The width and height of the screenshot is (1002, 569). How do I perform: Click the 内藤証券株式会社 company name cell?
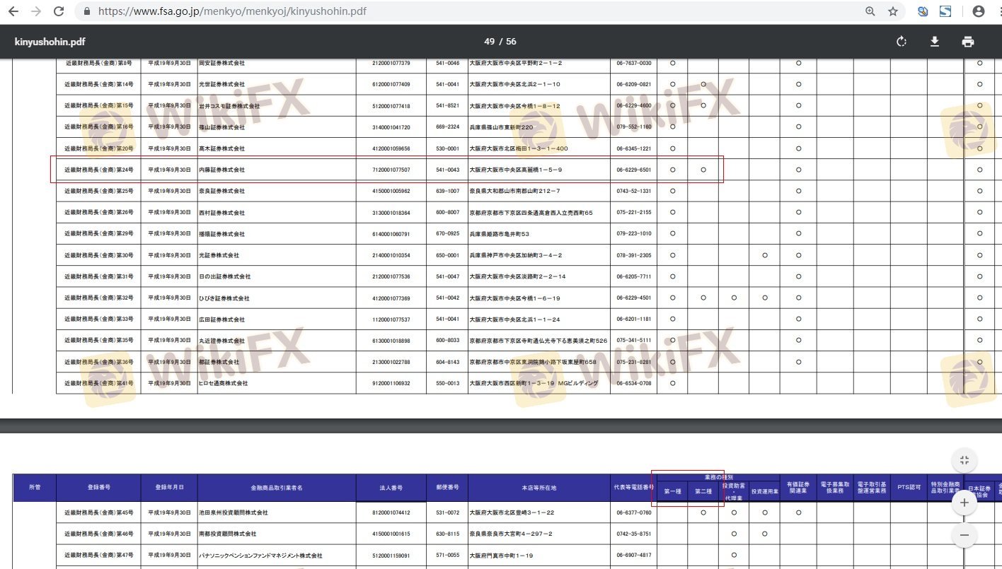pos(222,170)
